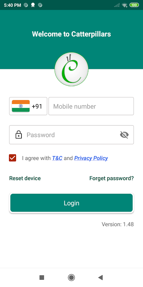Select Reset device option
143x287 pixels.
click(x=25, y=178)
